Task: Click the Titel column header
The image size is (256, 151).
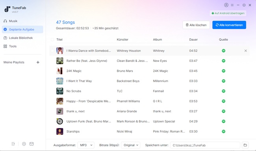Action: (59, 39)
